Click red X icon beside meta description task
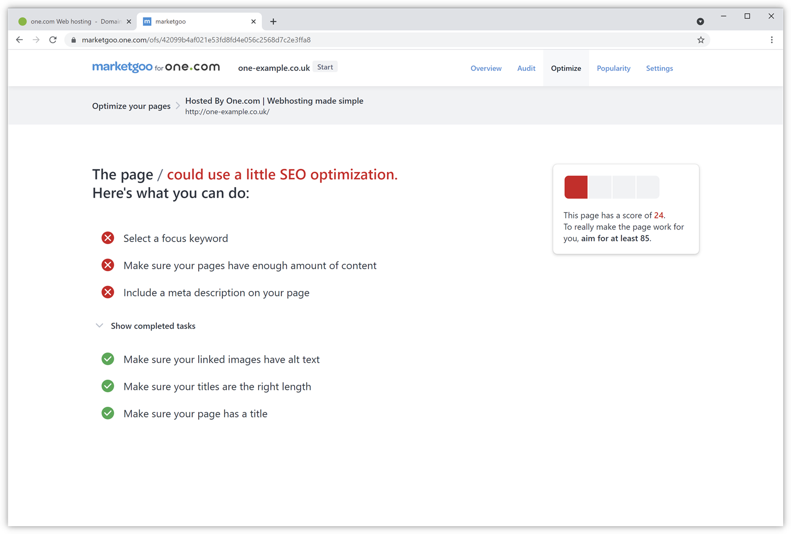 (108, 293)
